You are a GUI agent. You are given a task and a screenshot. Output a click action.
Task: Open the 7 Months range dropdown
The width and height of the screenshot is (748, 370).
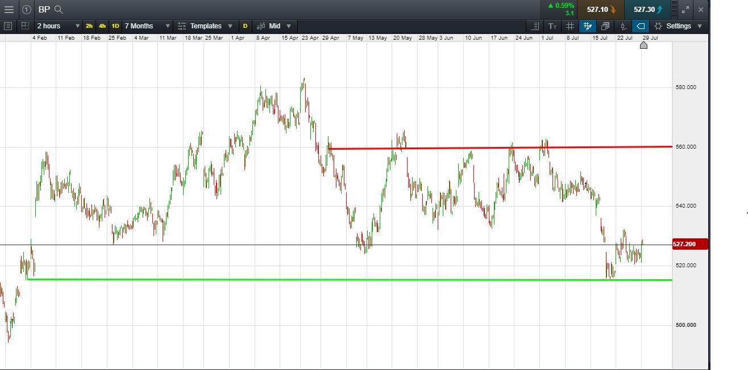pyautogui.click(x=147, y=26)
